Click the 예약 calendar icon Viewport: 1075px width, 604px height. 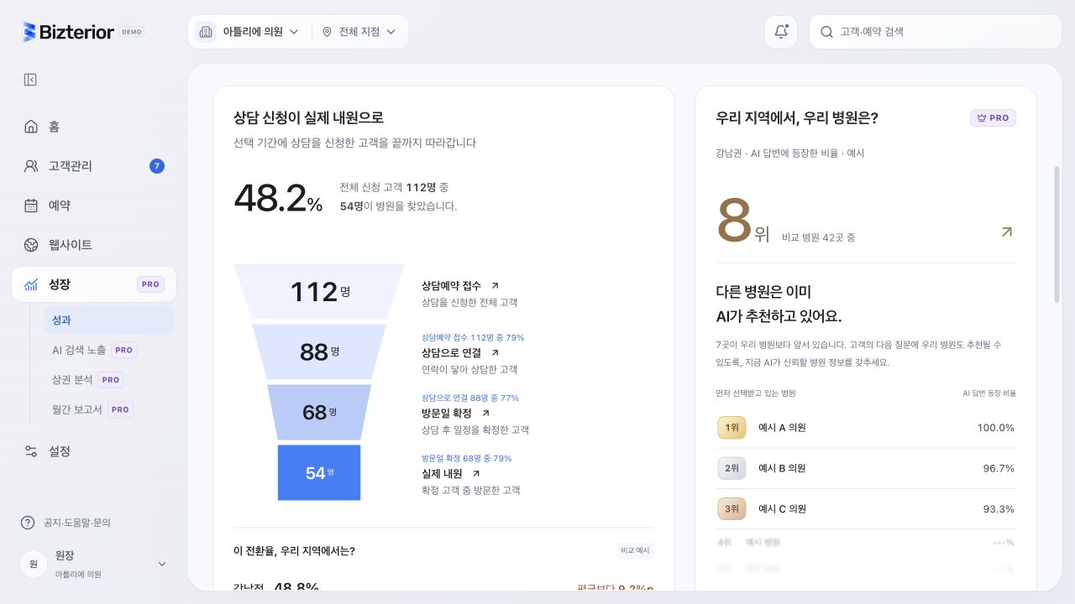(x=31, y=206)
